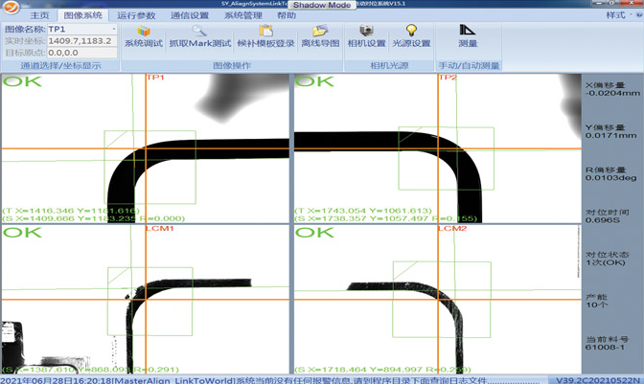
Task: Click the application logo icon at top-left
Action: coord(9,9)
